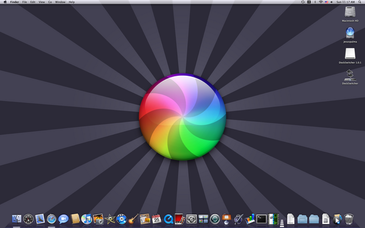The height and width of the screenshot is (228, 365).
Task: Open iDVD from the Dock
Action: point(121,219)
